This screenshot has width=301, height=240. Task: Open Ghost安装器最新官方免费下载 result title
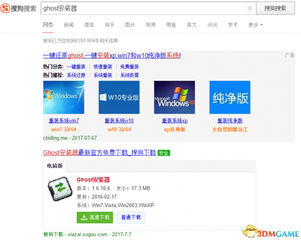tap(99, 152)
